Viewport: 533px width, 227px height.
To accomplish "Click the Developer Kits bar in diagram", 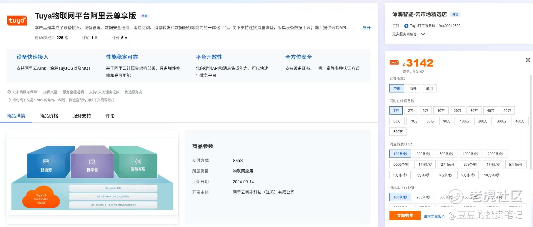I will pyautogui.click(x=113, y=188).
